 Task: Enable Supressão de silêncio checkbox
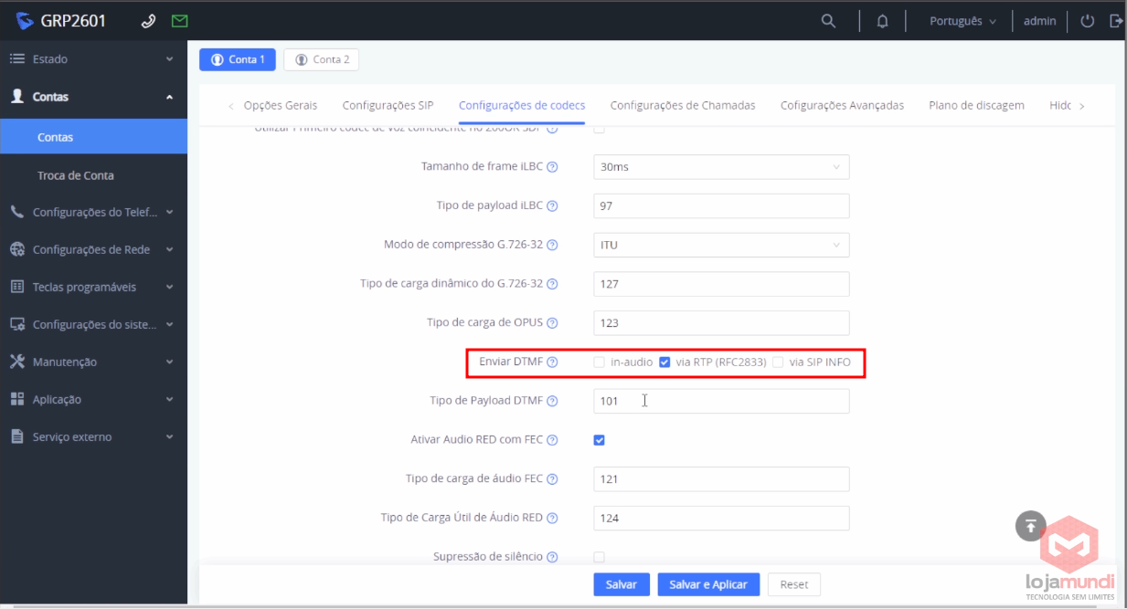coord(600,557)
